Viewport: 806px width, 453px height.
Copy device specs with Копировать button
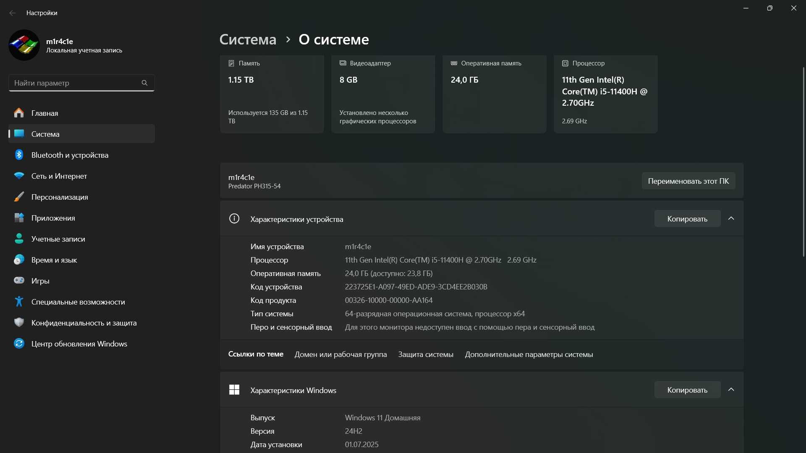tap(687, 219)
